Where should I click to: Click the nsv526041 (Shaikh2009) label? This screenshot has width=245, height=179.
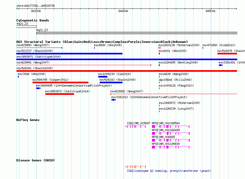point(35,68)
